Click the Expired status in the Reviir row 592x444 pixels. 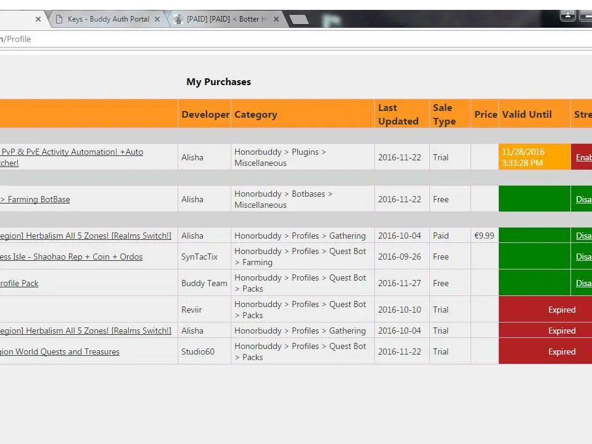562,310
